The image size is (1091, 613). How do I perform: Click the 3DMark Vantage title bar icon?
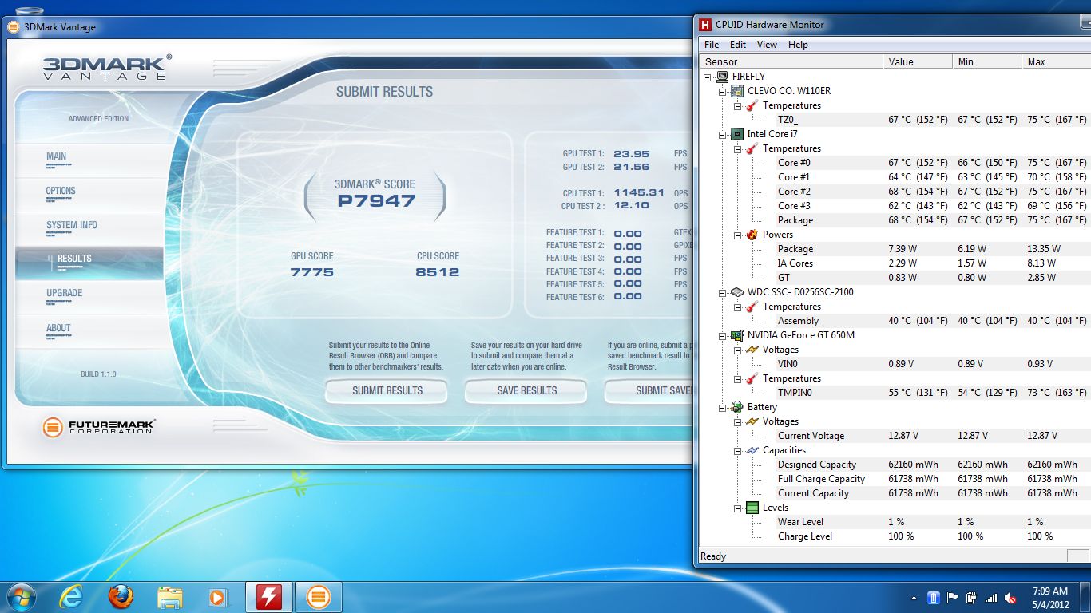pos(14,26)
